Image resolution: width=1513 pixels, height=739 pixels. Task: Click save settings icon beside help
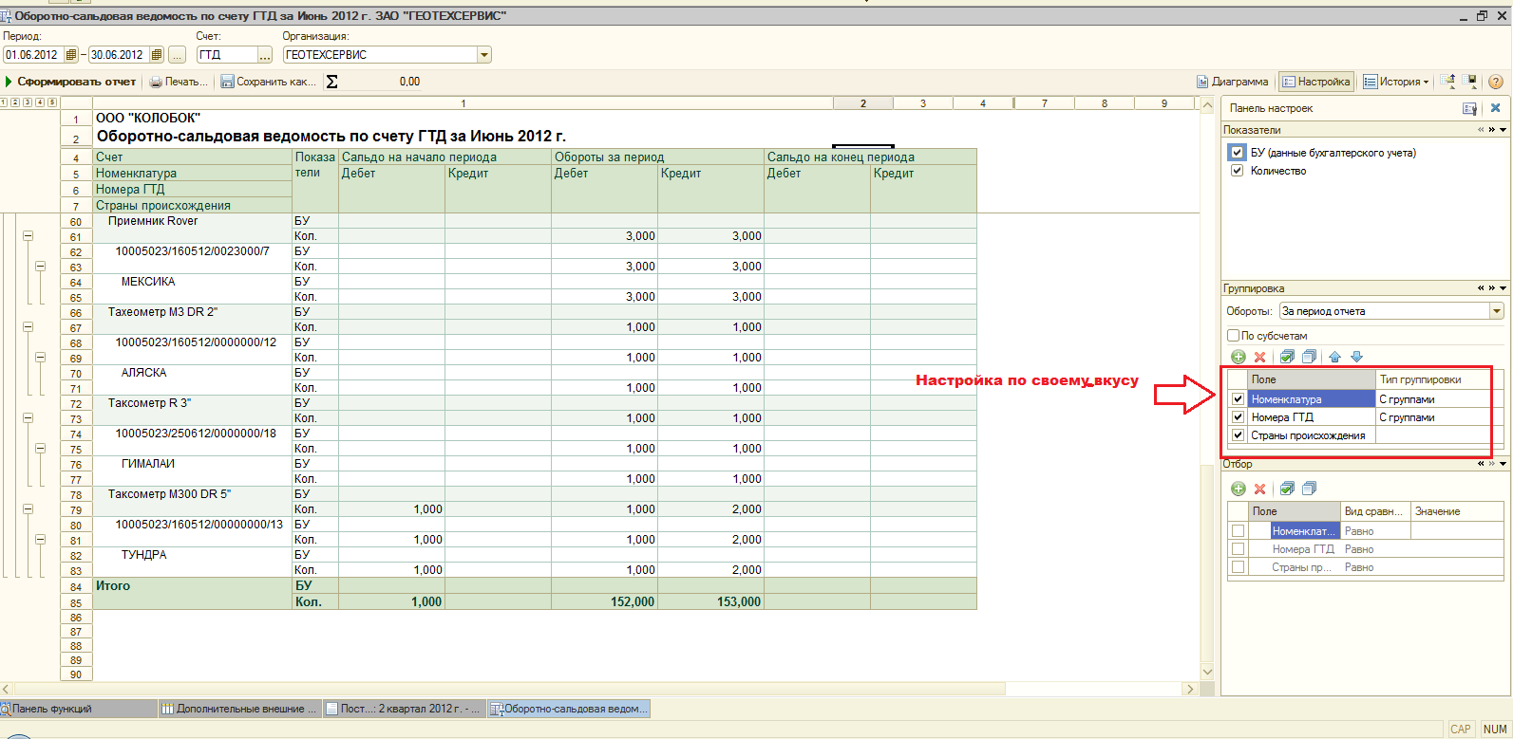1470,82
